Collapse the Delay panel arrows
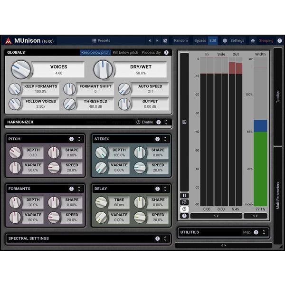285x285 pixels. coord(165,189)
